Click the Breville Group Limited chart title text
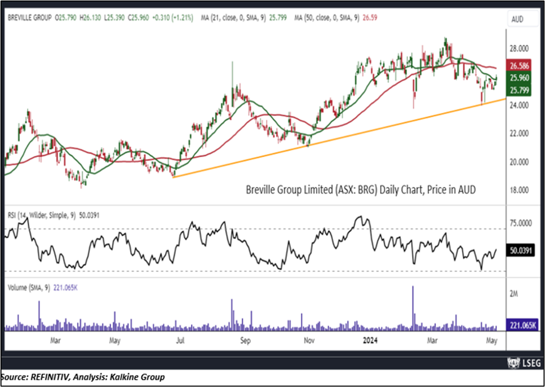Screen dimensions: 545x387 tap(361, 190)
